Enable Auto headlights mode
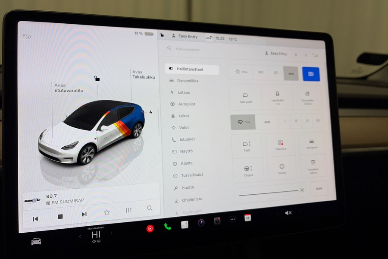 click(291, 73)
